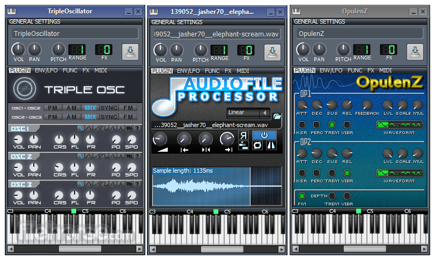Click TripleOscillator keyboard horizontal scrollbar
435x259 pixels.
tap(75, 249)
